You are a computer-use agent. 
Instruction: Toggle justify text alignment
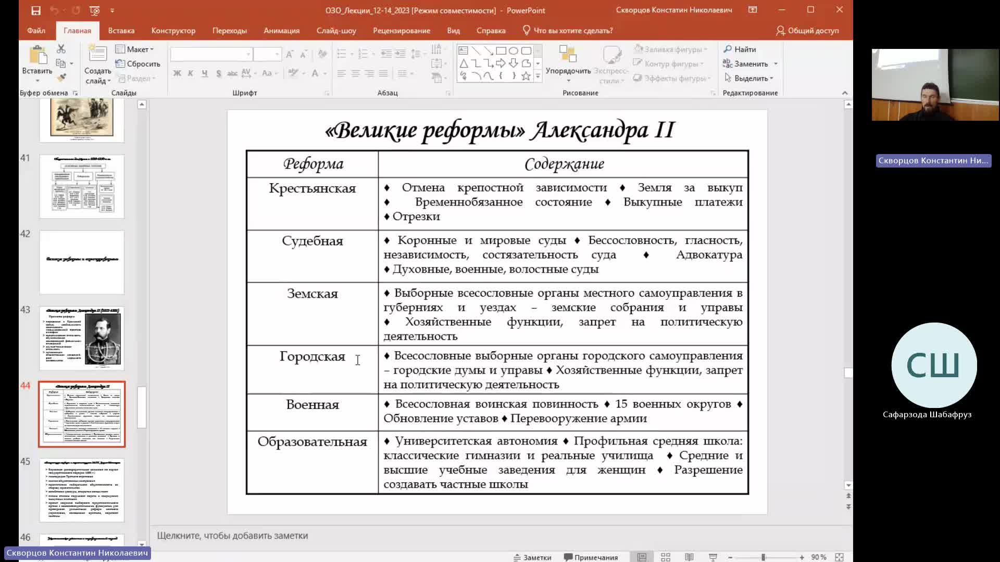pos(383,73)
